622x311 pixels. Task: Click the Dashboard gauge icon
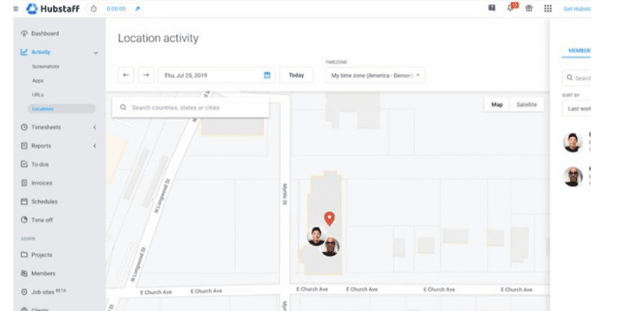24,34
